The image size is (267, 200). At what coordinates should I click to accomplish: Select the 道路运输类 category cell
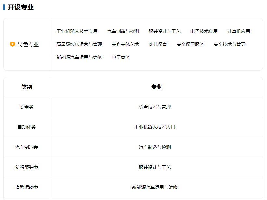click(27, 187)
